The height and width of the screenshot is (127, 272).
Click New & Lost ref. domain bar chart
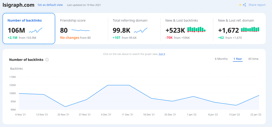point(250,29)
